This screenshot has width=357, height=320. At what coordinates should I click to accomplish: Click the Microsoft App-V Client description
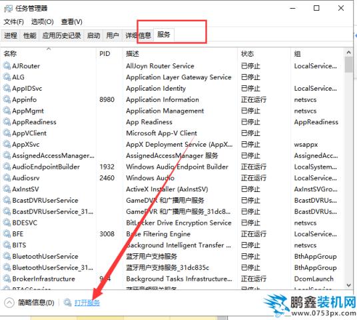tap(161, 133)
